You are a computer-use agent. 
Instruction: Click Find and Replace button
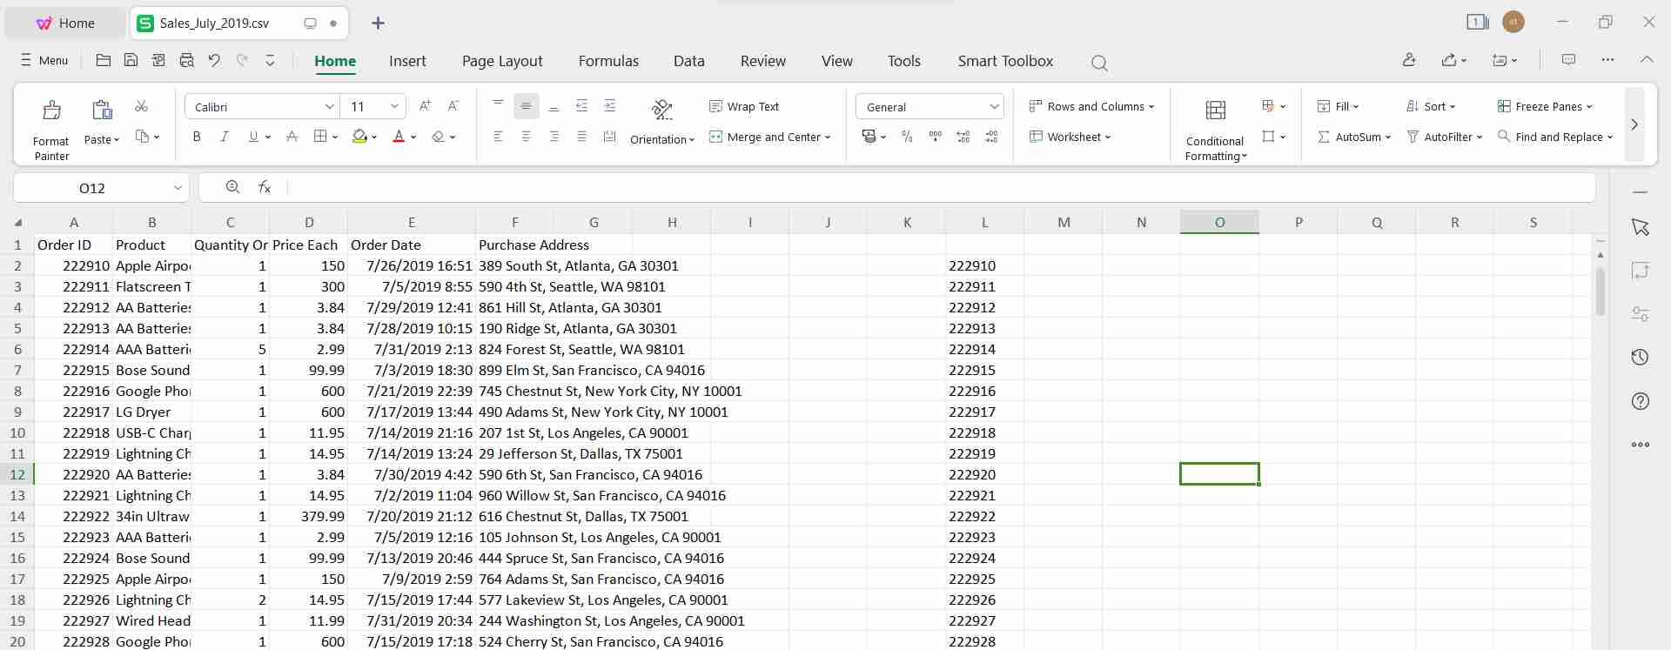pos(1555,137)
